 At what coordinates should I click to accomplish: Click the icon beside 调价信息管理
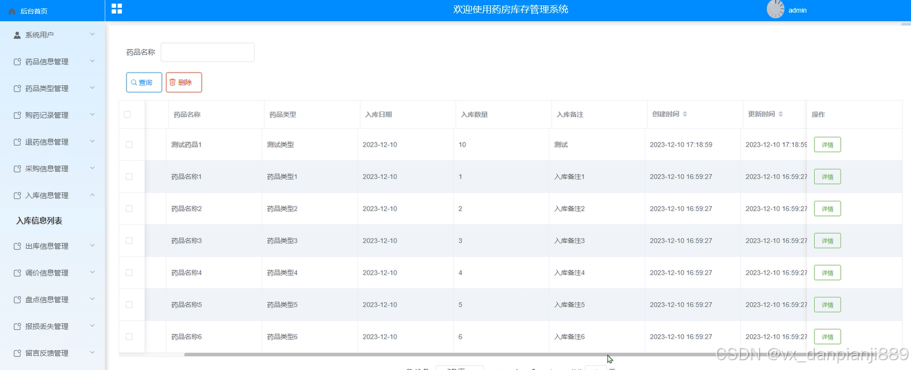click(17, 273)
